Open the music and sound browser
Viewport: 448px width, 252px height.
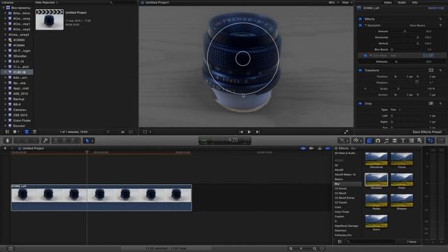386,141
